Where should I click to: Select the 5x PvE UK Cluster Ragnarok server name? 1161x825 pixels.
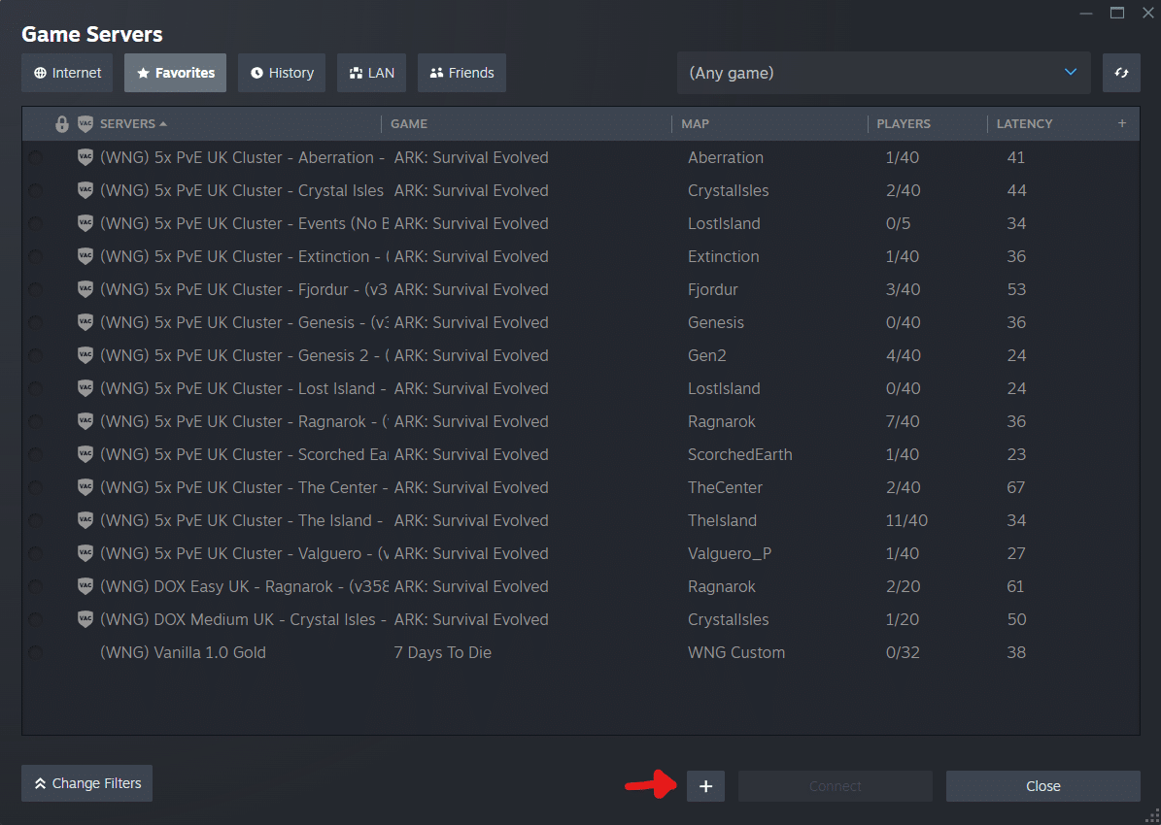point(244,422)
